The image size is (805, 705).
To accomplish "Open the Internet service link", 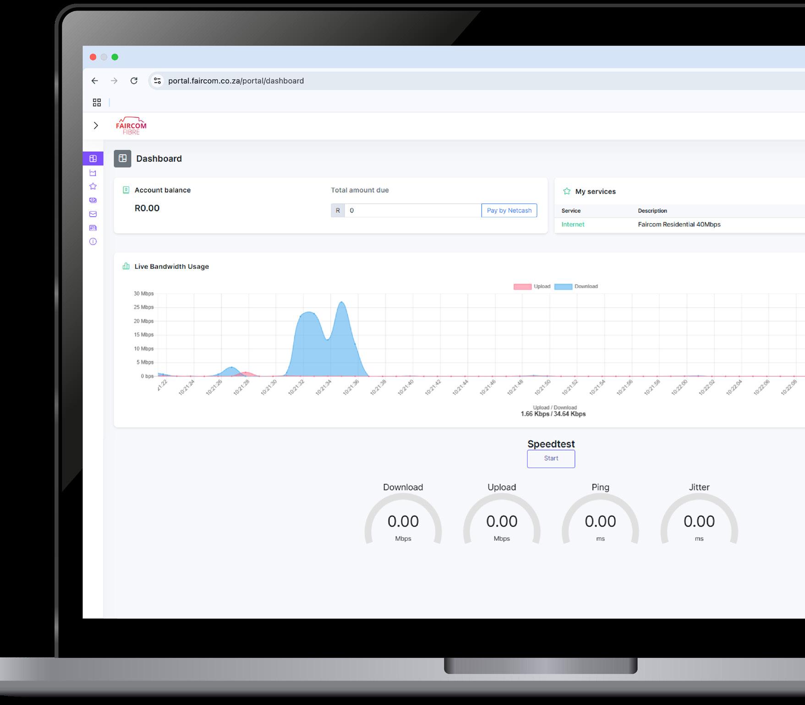I will (x=573, y=224).
